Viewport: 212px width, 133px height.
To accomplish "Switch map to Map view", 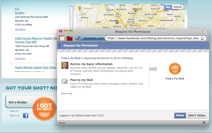I will pos(168,7).
